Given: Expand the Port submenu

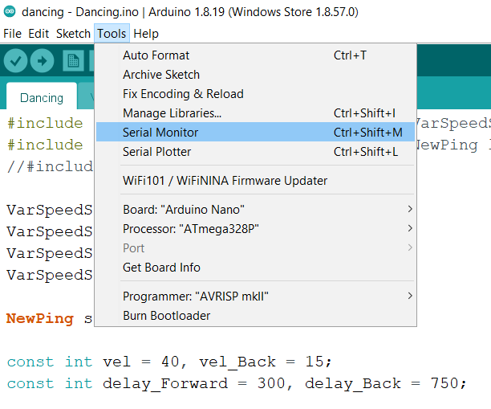Looking at the screenshot, I should [255, 248].
